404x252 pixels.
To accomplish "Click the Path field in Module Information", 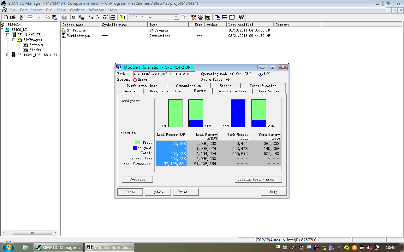I will 164,74.
